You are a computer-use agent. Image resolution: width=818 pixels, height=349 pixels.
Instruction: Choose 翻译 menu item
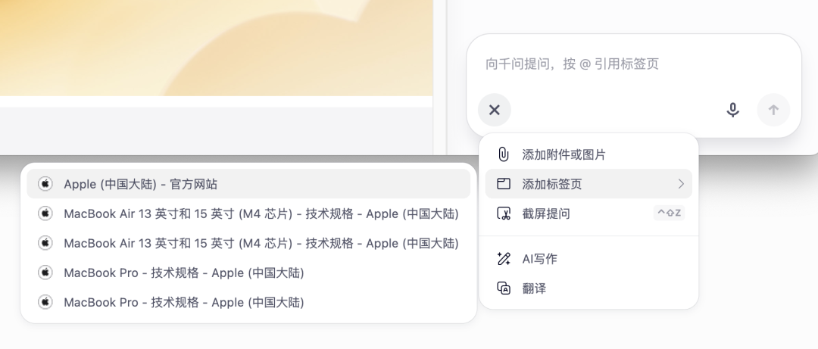[x=589, y=288]
